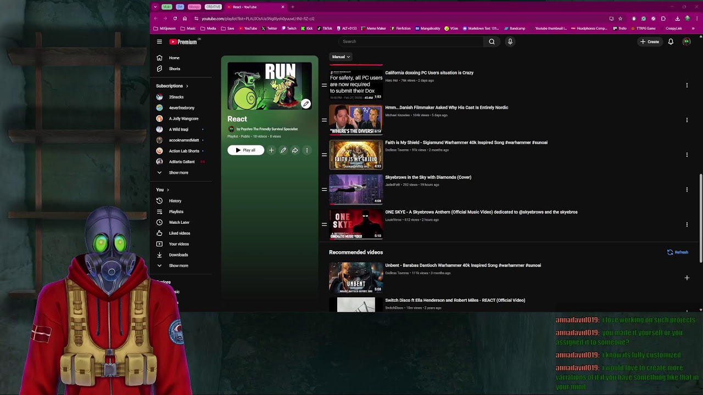Viewport: 703px width, 395px height.
Task: Start voice search with the microphone icon
Action: pos(510,42)
